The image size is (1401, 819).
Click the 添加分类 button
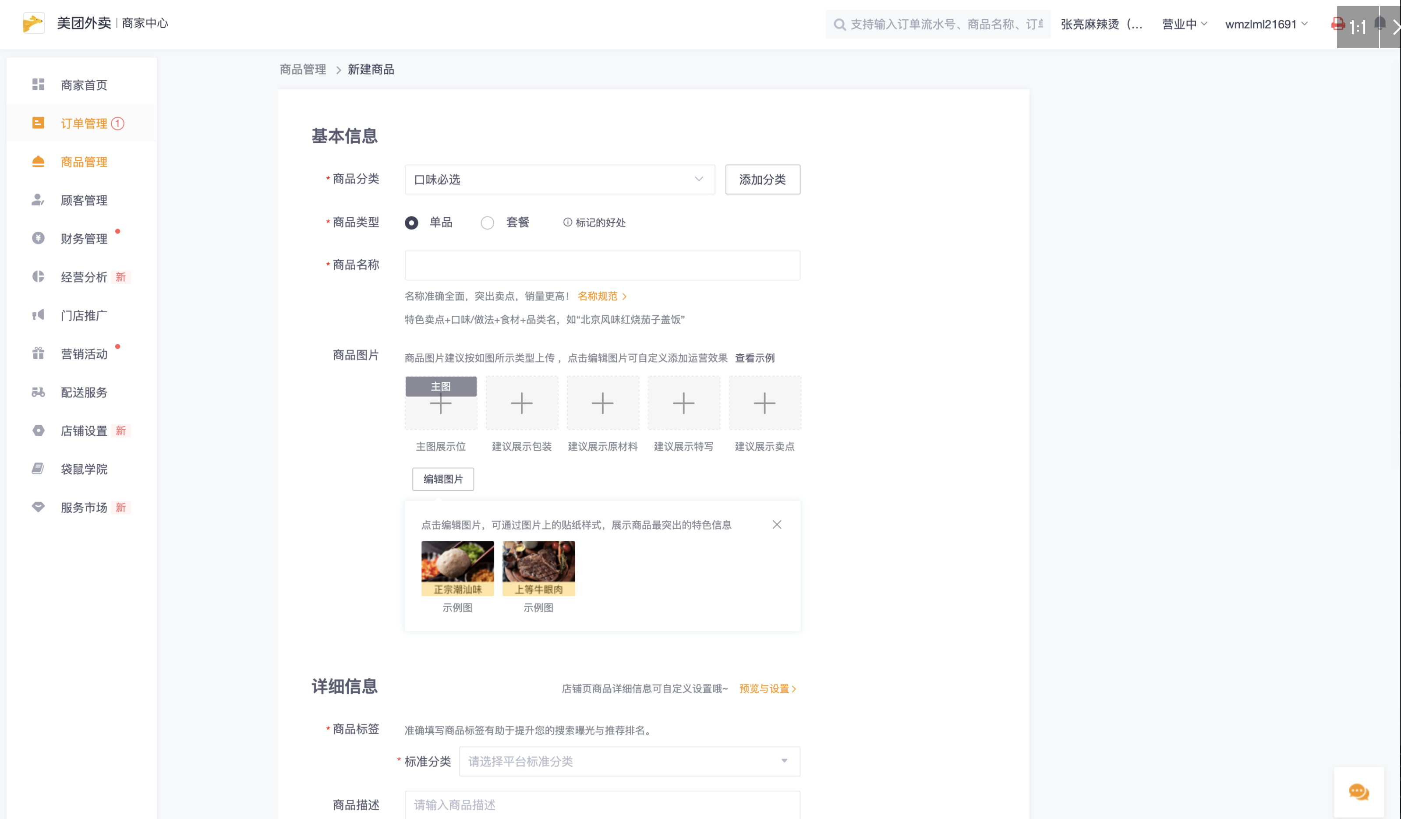762,180
